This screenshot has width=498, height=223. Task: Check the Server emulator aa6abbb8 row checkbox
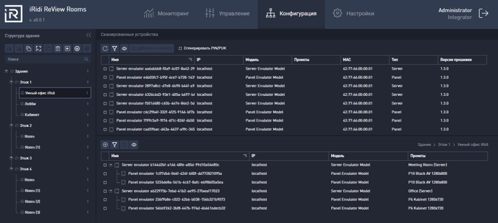point(105,69)
